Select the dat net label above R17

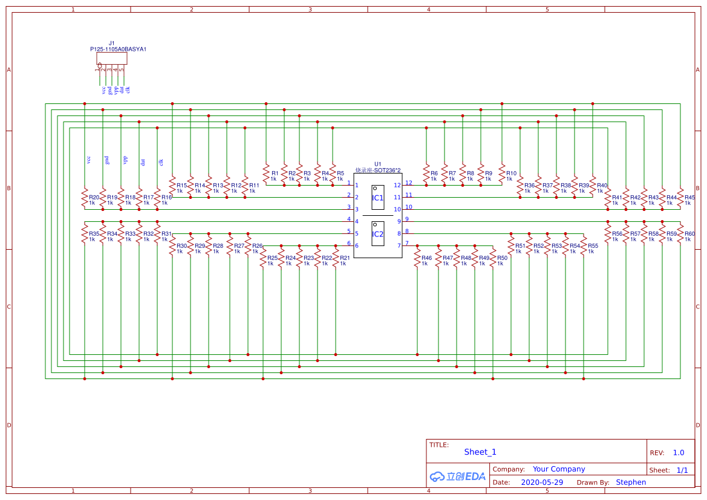pos(143,162)
